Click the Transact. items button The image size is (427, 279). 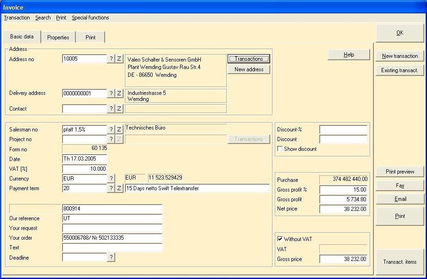(399, 262)
